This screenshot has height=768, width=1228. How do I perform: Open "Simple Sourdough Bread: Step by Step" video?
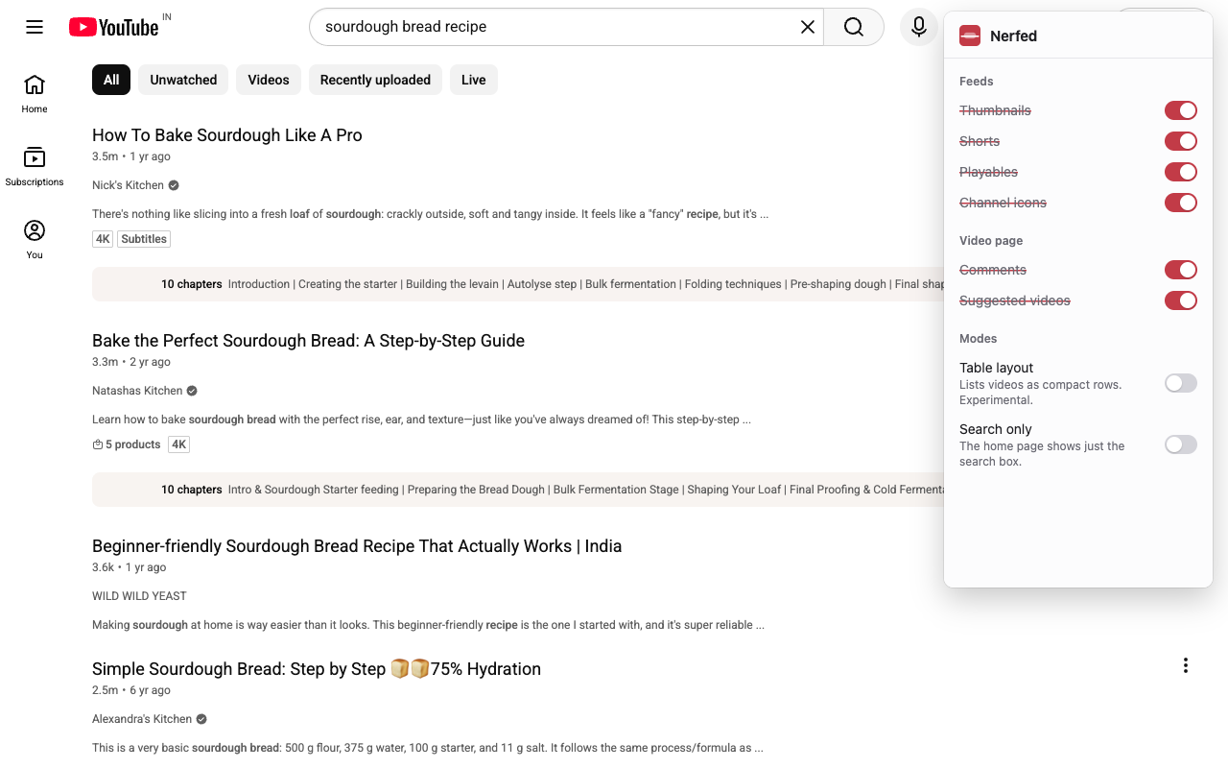pyautogui.click(x=317, y=669)
